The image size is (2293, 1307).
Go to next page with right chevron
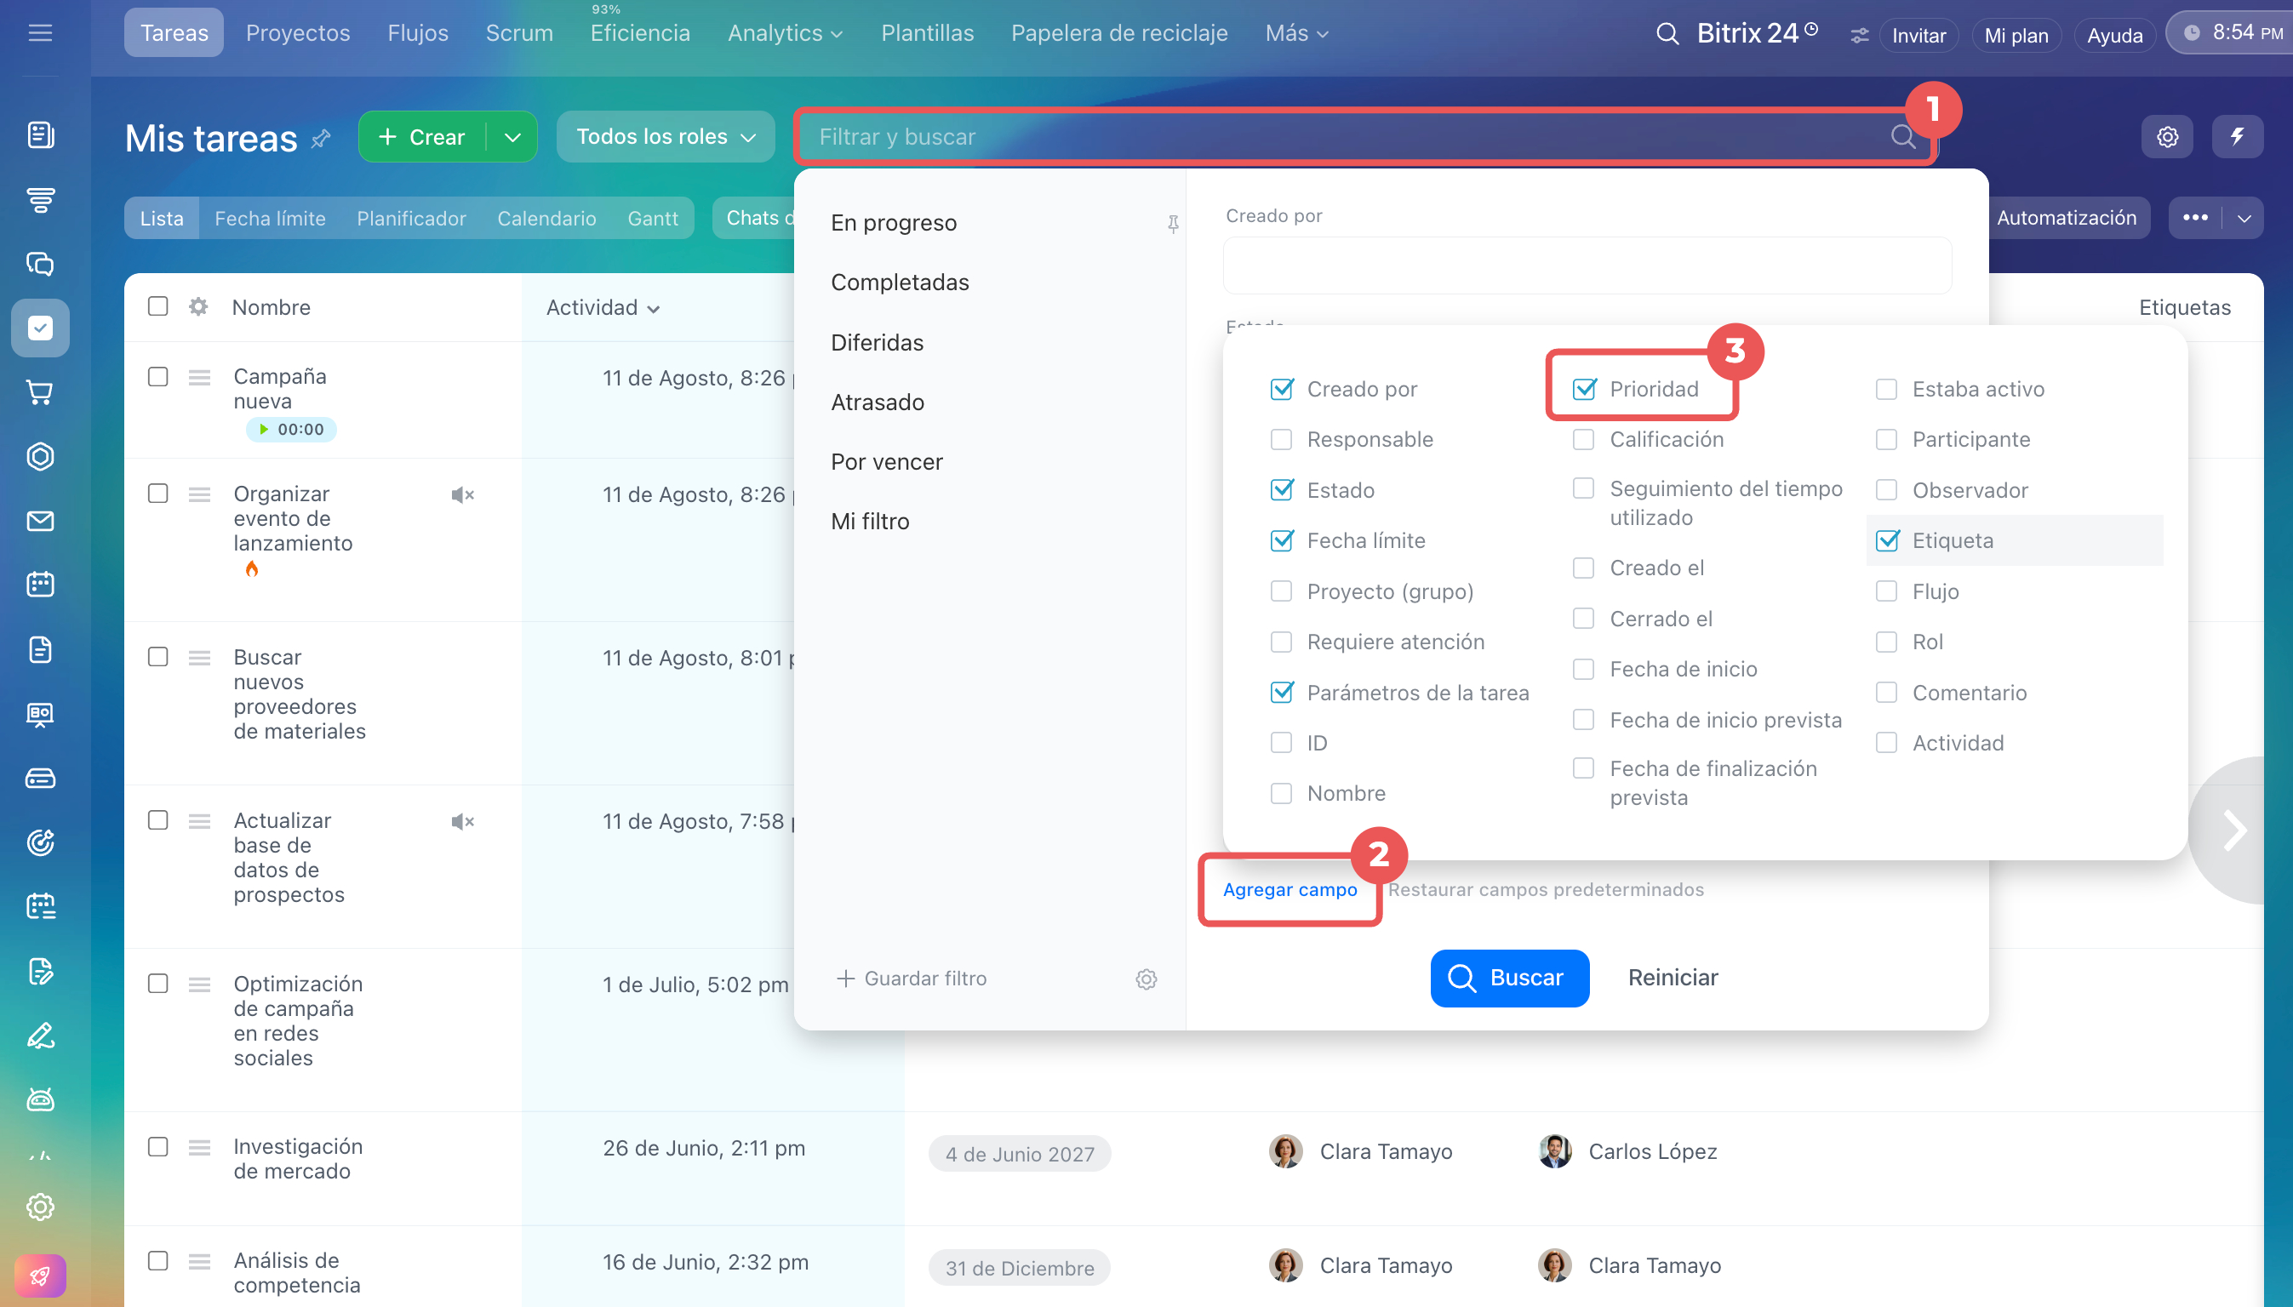coord(2233,830)
